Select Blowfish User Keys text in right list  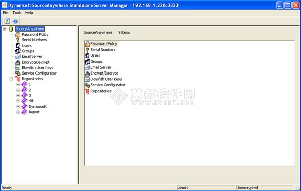pyautogui.click(x=106, y=79)
